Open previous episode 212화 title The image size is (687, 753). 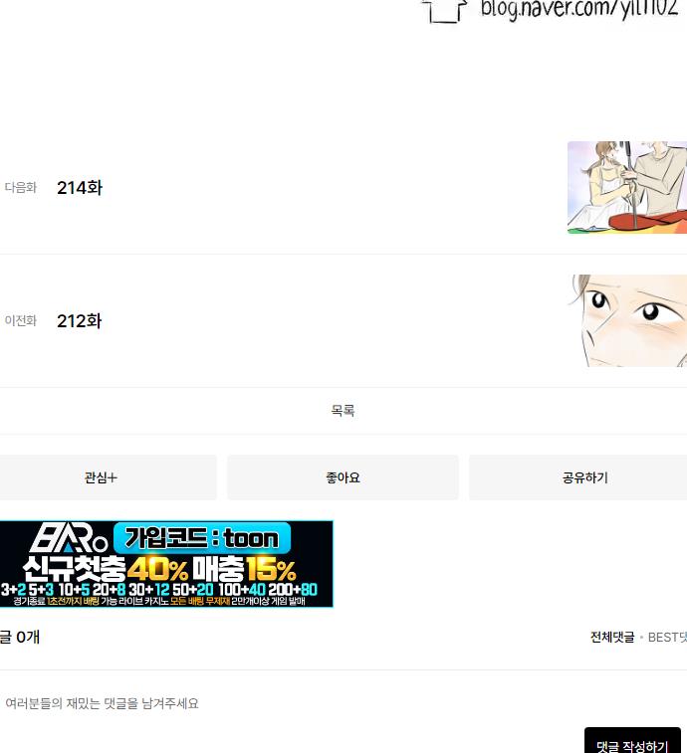(80, 321)
